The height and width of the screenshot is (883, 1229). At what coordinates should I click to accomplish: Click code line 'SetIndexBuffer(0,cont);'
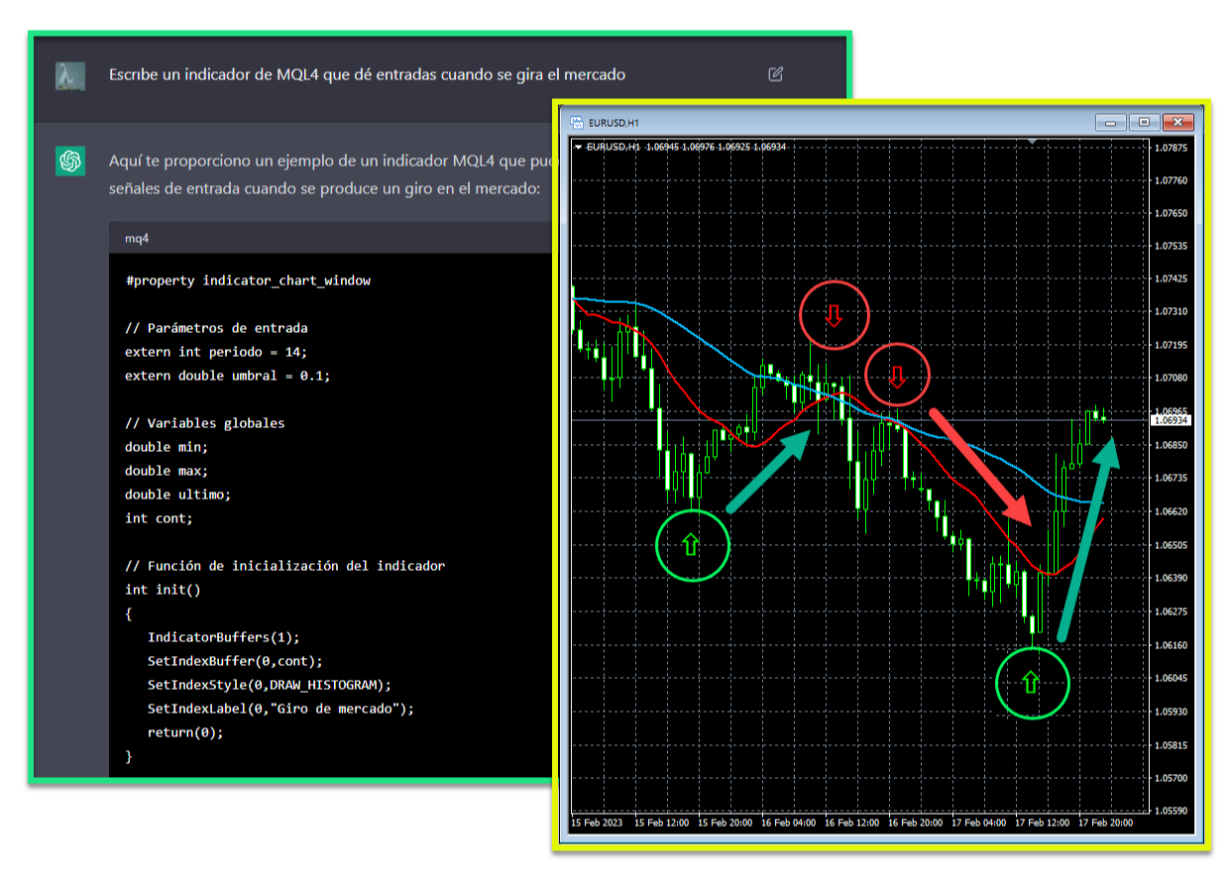click(235, 661)
